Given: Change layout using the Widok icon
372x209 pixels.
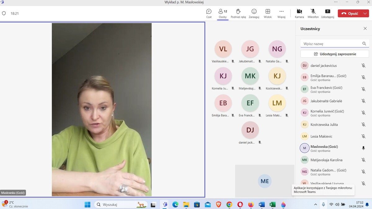Looking at the screenshot, I should click(268, 13).
